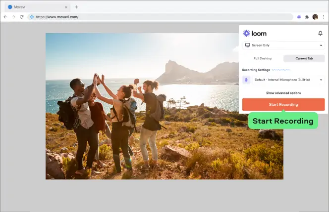Select the Current Tab option
Screen dimensions: 329x212
point(304,58)
